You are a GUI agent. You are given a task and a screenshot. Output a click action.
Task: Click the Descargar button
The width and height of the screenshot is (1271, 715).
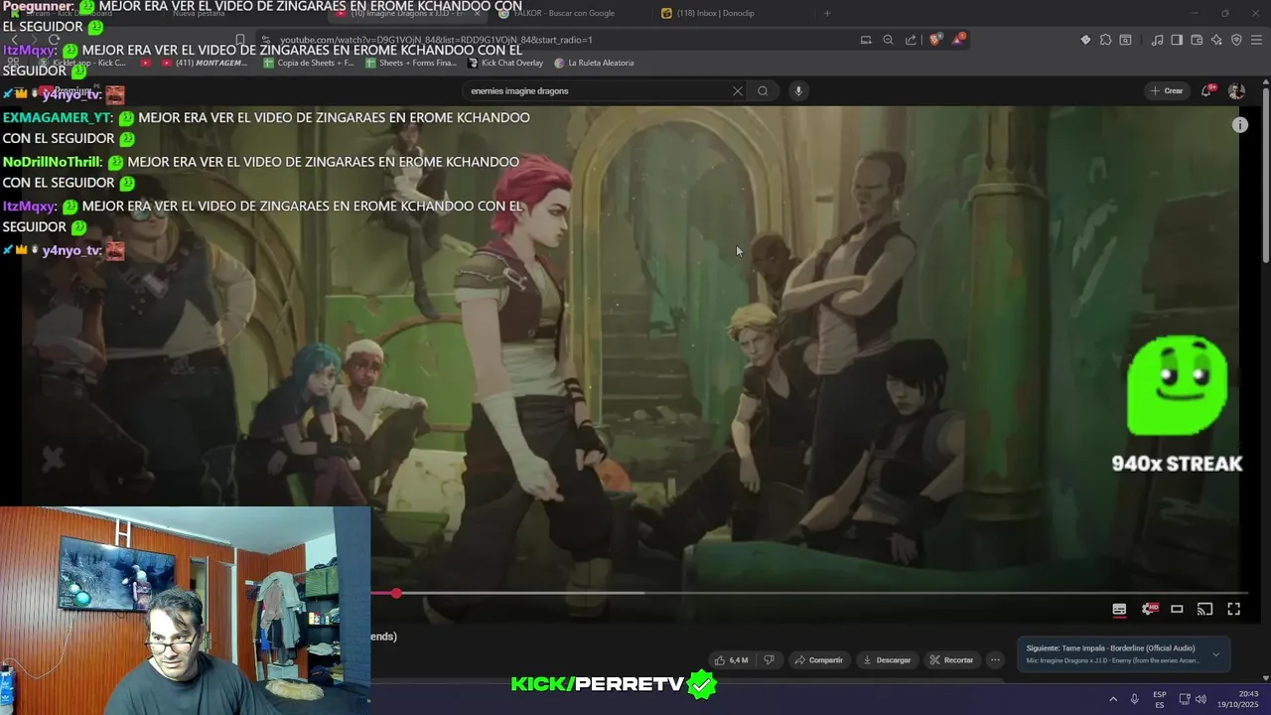tap(887, 659)
